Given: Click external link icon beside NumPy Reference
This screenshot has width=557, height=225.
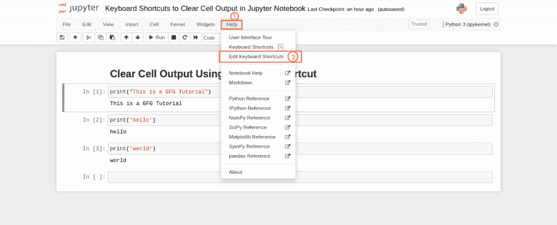Looking at the screenshot, I should [288, 118].
